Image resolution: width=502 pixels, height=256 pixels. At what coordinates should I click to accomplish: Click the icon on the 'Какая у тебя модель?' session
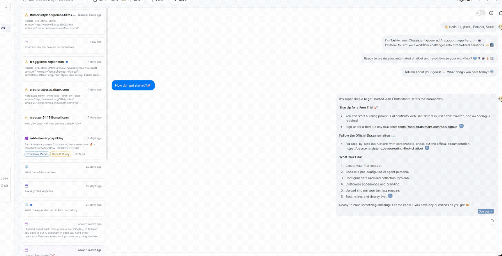coord(26,186)
